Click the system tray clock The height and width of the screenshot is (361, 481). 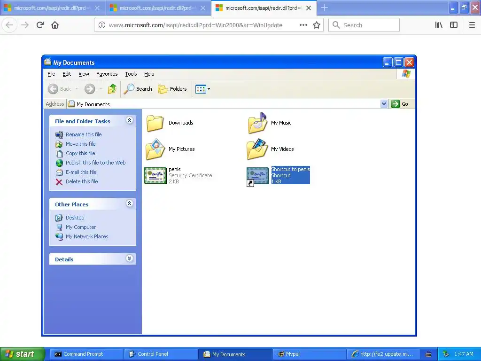pos(464,354)
